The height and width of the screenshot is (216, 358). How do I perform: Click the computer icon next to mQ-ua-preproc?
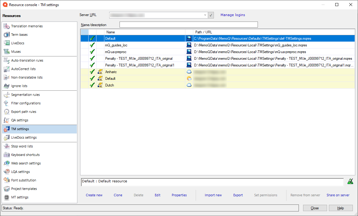point(189,52)
